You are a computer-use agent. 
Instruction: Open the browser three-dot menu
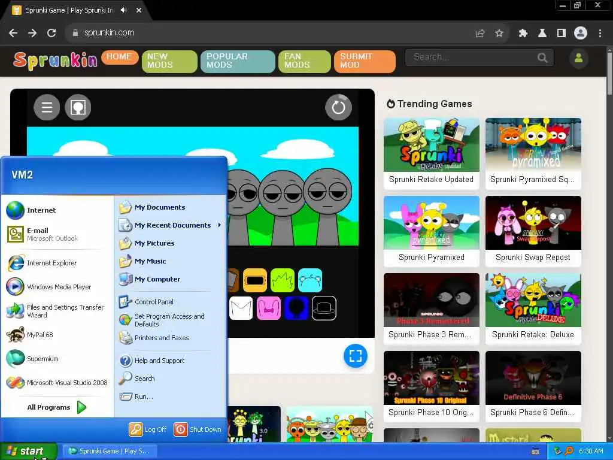click(x=600, y=34)
